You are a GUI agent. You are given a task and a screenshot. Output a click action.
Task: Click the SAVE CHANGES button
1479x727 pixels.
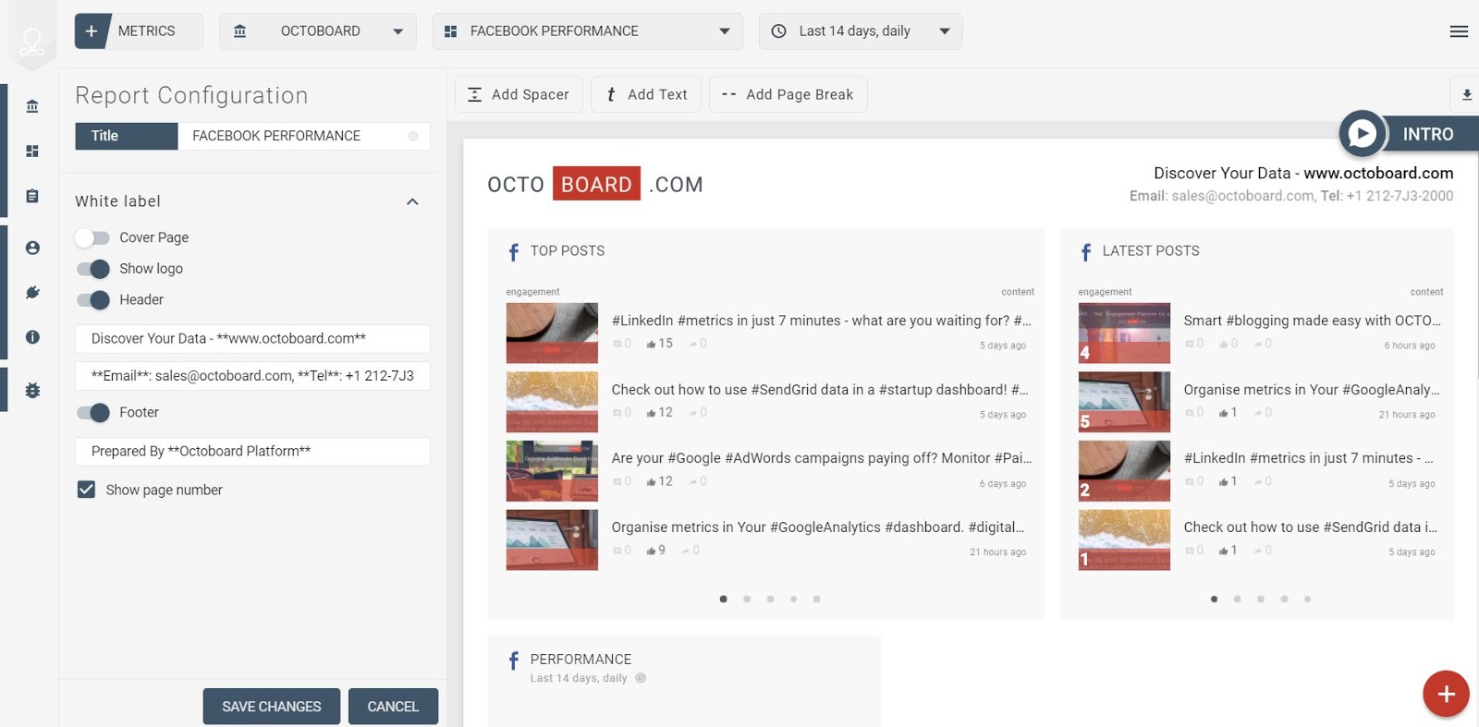tap(272, 707)
